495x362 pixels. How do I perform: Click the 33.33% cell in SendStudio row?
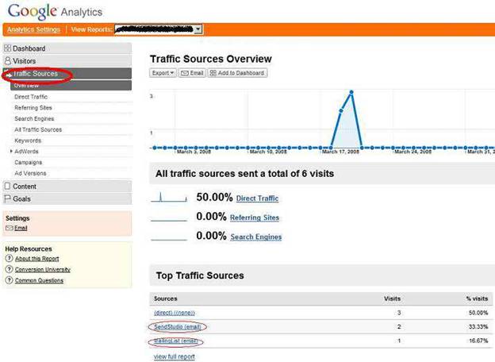coord(478,326)
